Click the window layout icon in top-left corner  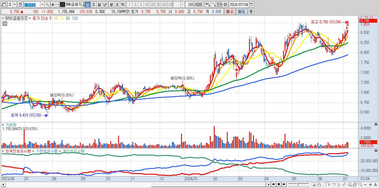[x=4, y=5]
